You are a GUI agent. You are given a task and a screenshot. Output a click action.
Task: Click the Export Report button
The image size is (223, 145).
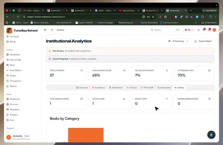point(203,41)
